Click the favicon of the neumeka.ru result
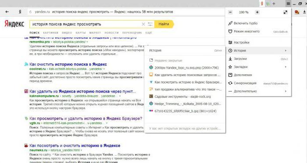The height and width of the screenshot is (163, 307). (26, 146)
